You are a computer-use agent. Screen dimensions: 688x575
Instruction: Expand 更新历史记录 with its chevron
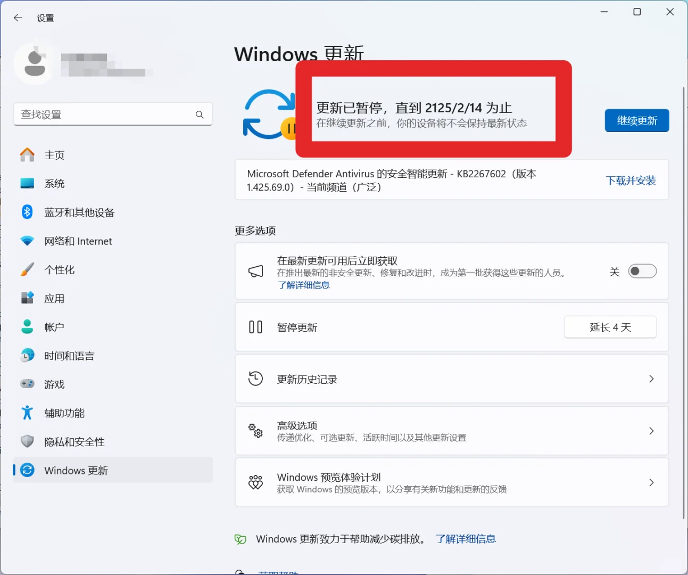(651, 379)
